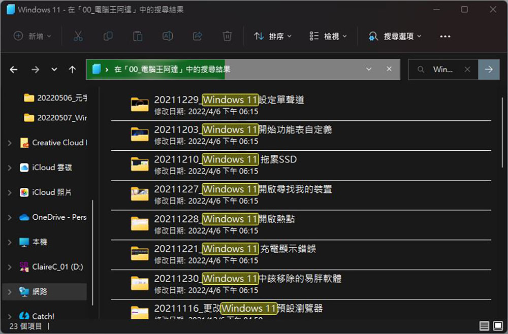Maximize the File Explorer window
508x334 pixels.
point(464,9)
